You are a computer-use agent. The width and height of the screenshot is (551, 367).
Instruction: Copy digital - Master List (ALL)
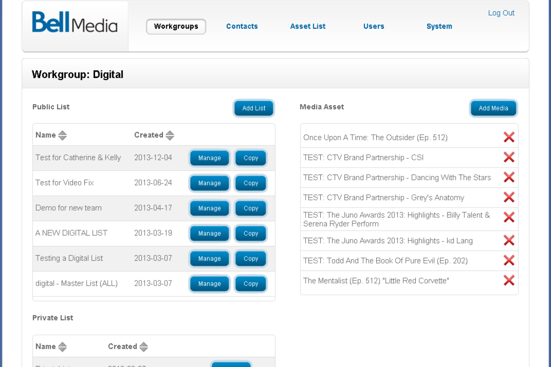251,284
